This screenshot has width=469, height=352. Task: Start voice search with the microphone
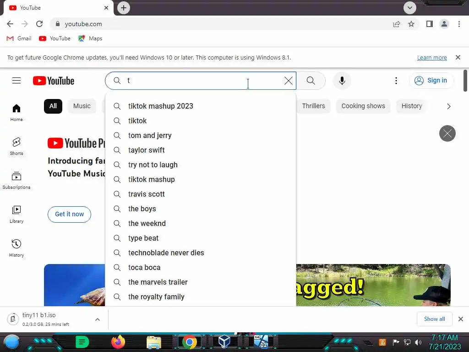coord(342,81)
